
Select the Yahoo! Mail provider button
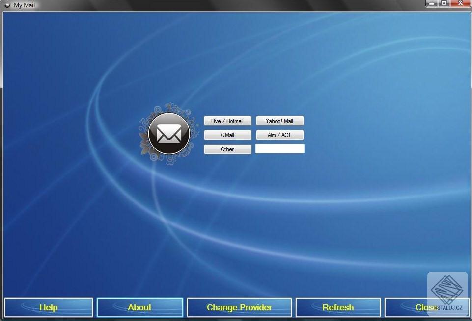279,121
